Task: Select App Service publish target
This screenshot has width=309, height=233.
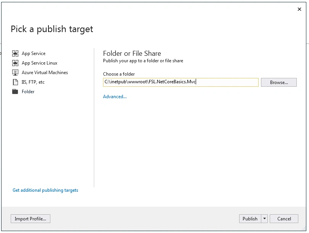Action: pyautogui.click(x=34, y=53)
